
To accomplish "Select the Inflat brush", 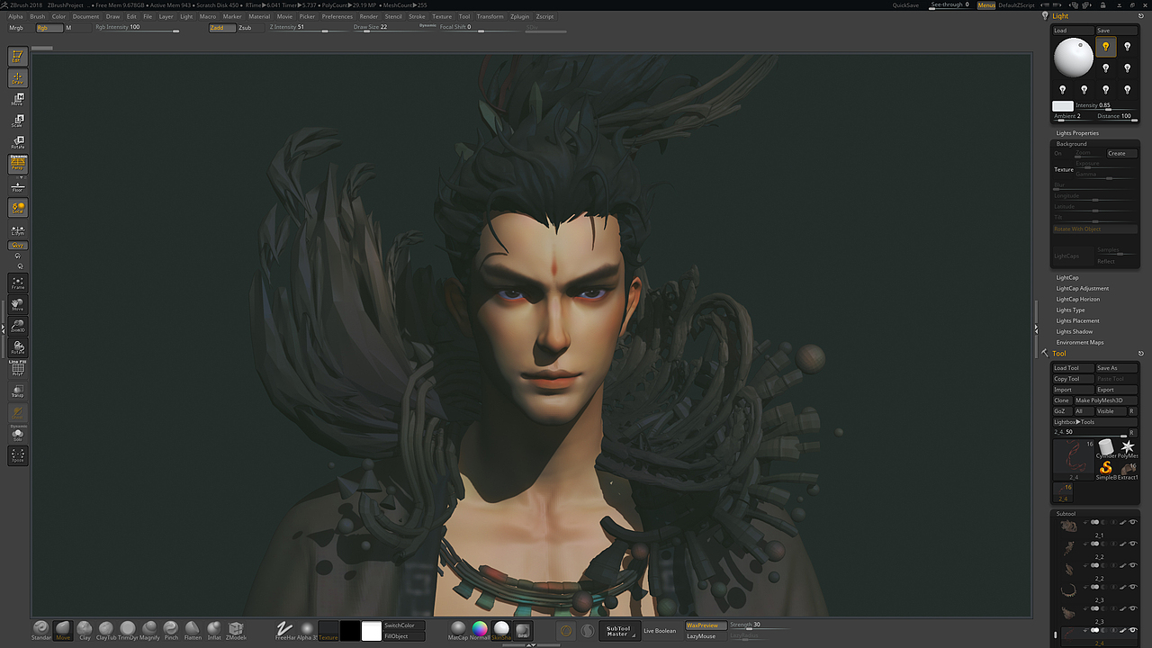I will (213, 629).
